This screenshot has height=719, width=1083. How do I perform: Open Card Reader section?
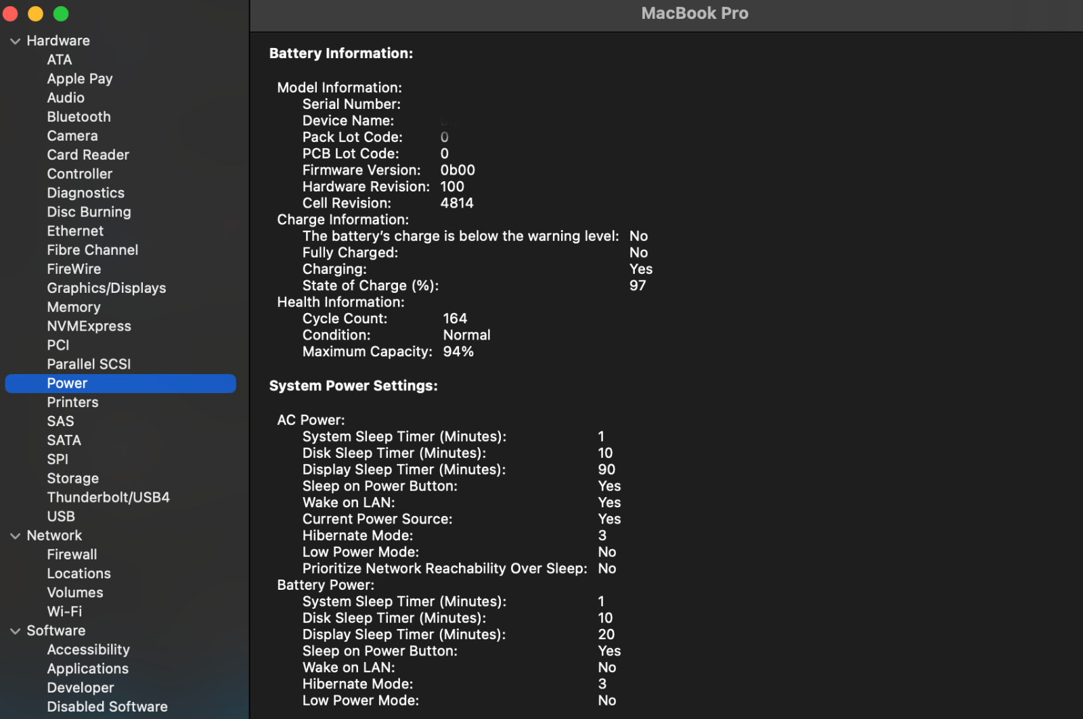pos(88,154)
